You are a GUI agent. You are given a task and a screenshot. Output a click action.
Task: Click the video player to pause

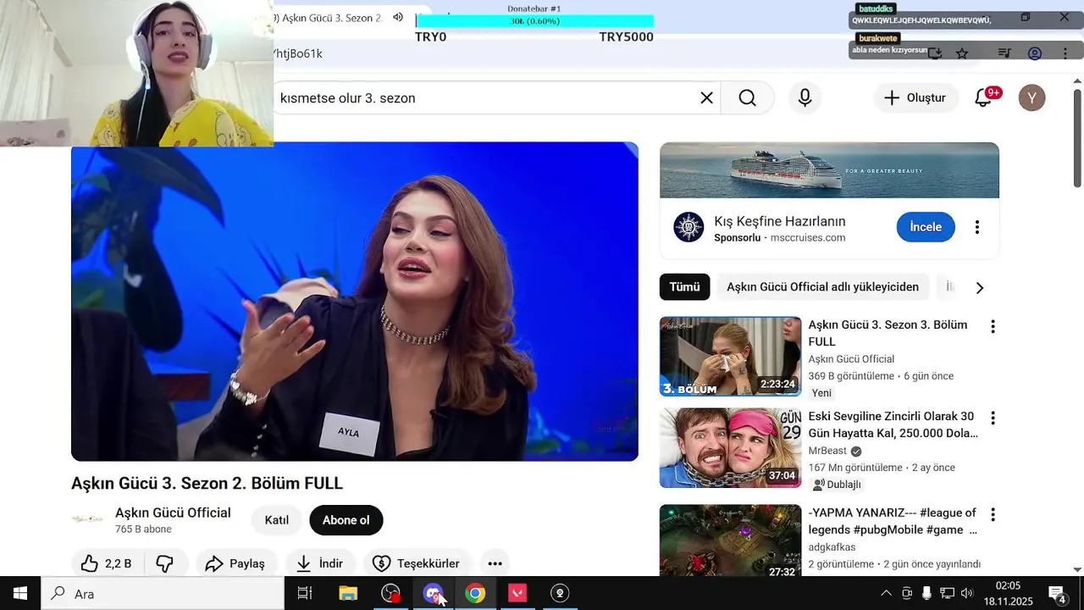[354, 302]
